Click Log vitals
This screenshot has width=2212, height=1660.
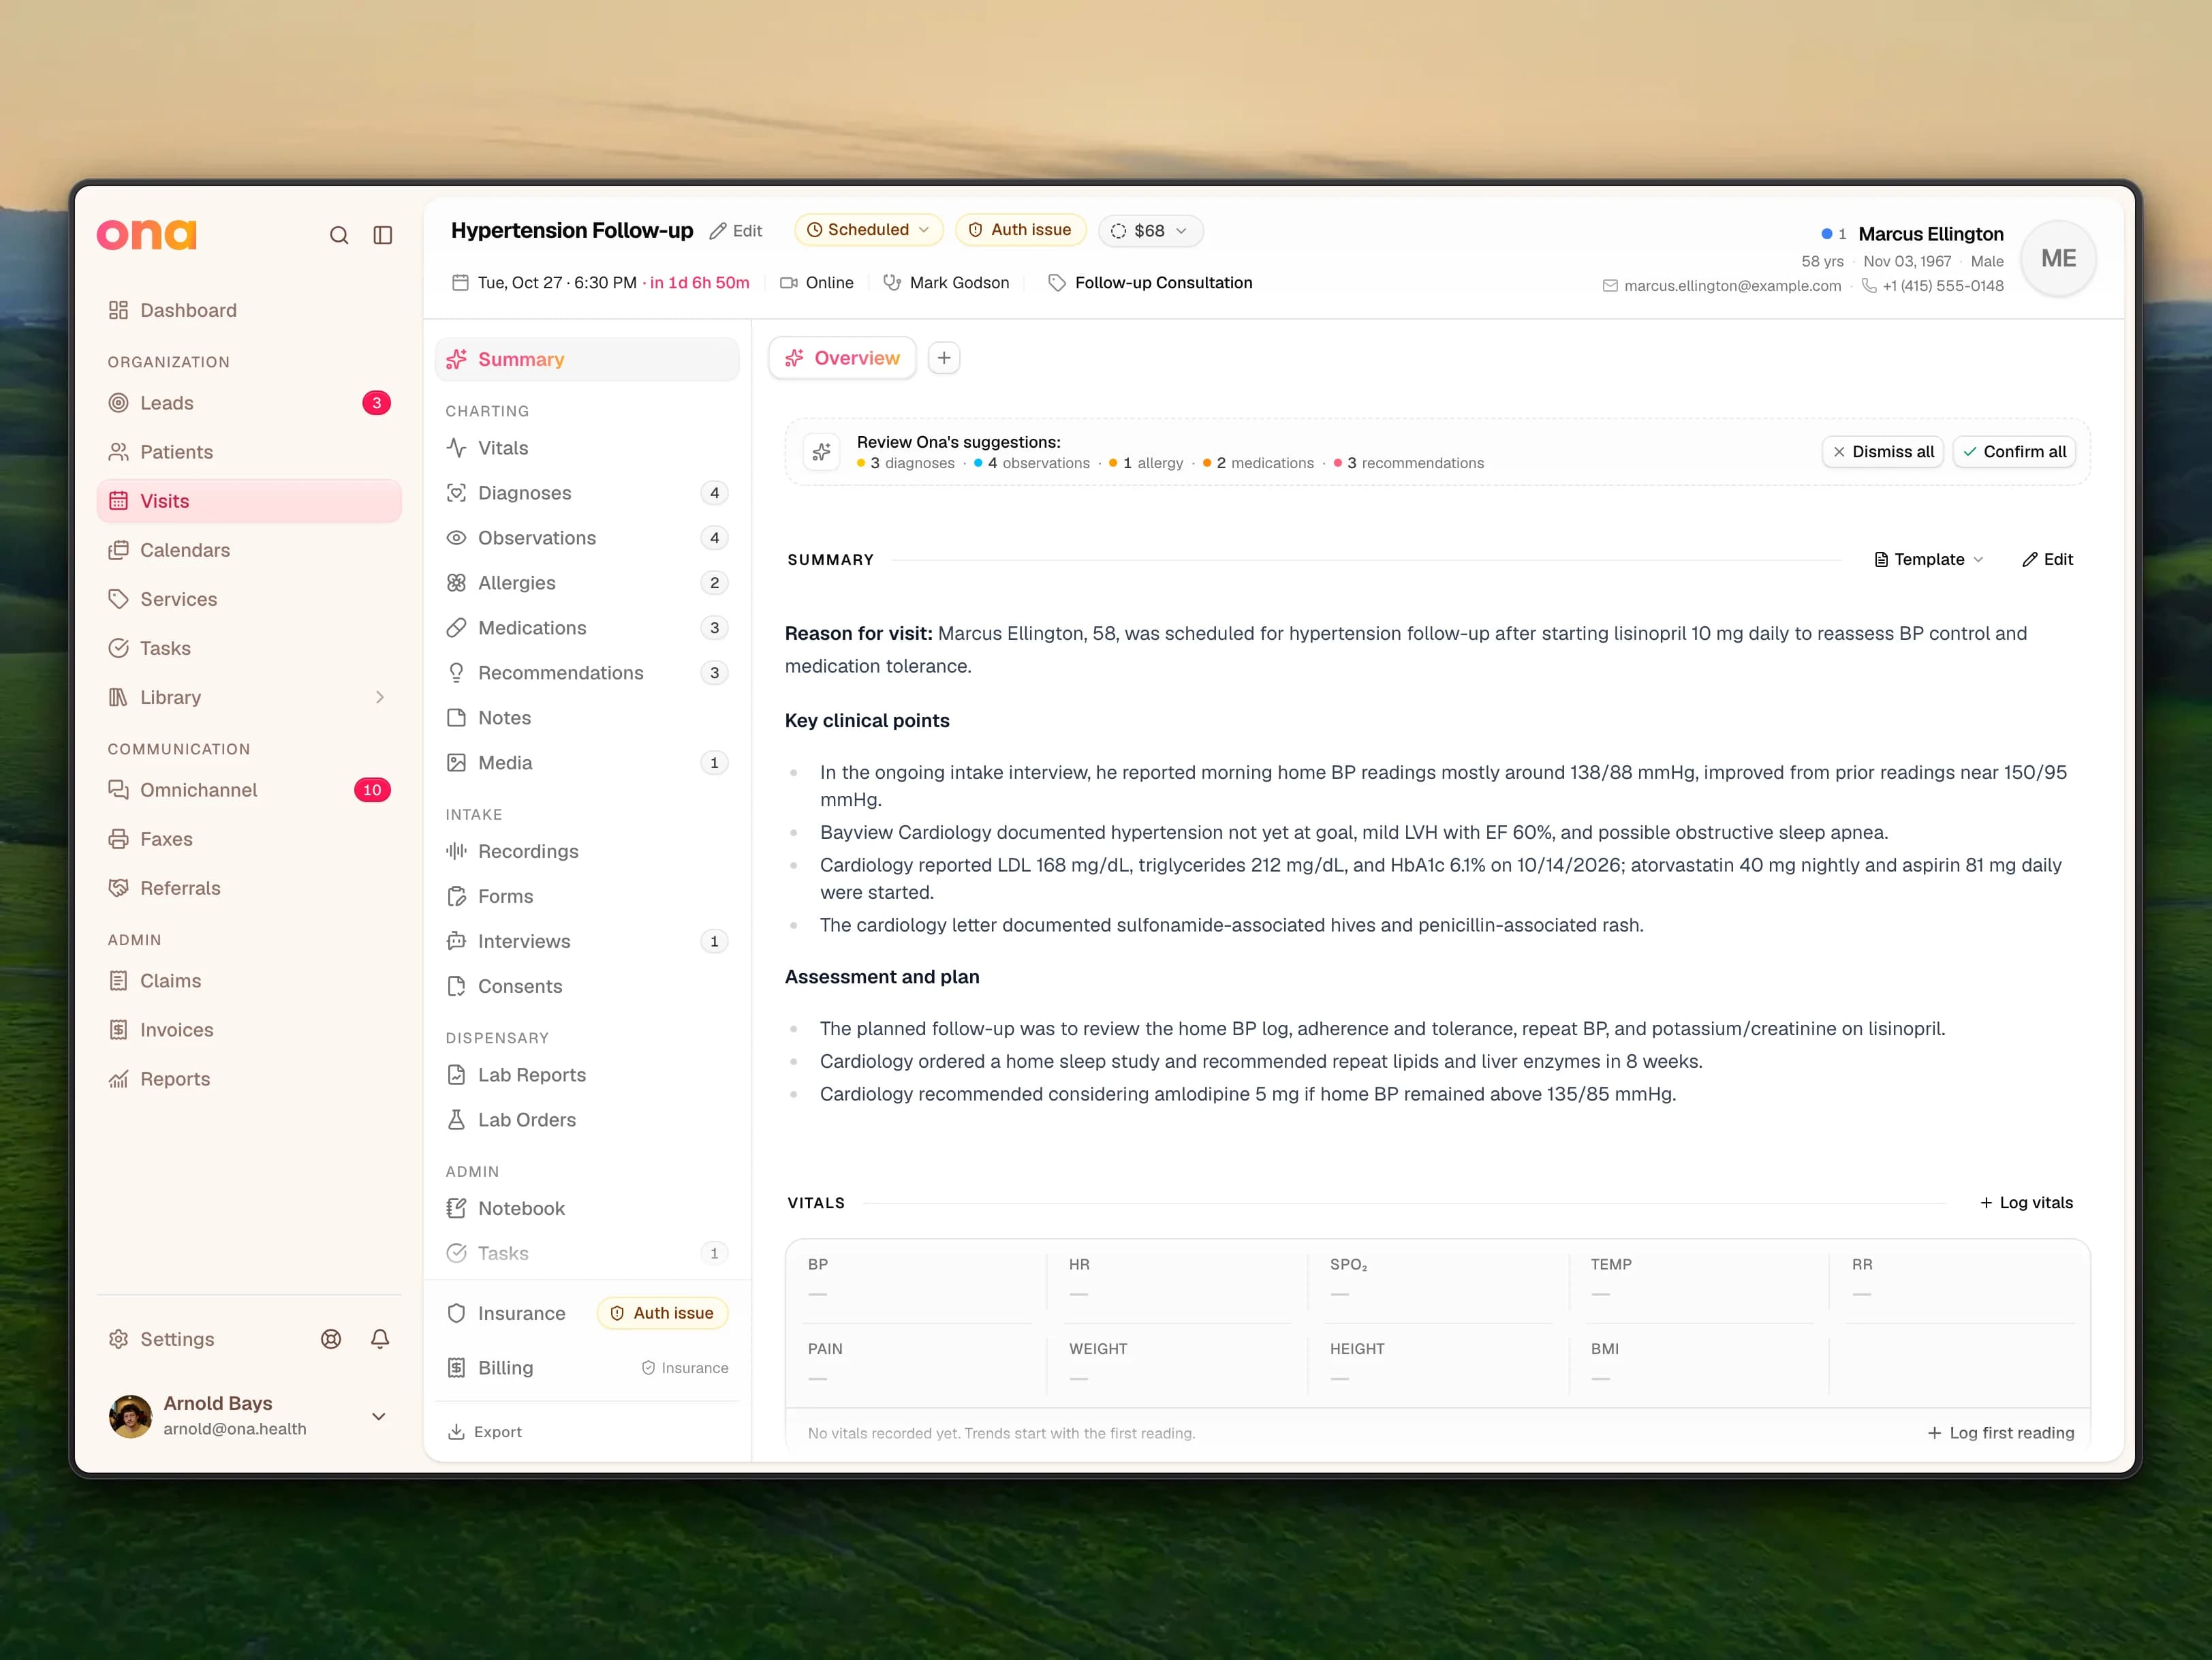[2027, 1203]
